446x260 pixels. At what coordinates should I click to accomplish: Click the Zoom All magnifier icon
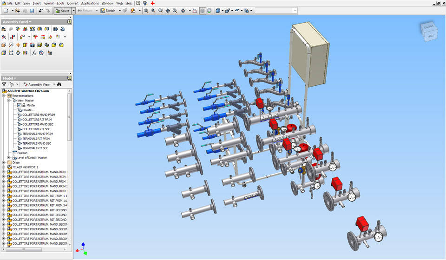[x=146, y=11]
